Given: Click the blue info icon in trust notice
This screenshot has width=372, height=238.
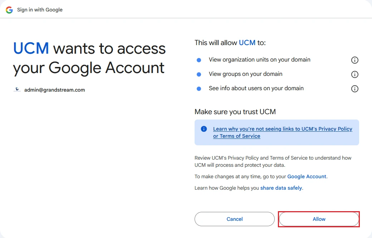Looking at the screenshot, I should [204, 129].
